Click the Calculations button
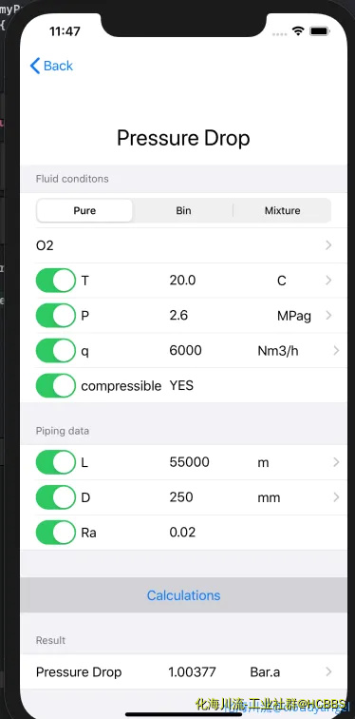 click(x=183, y=595)
